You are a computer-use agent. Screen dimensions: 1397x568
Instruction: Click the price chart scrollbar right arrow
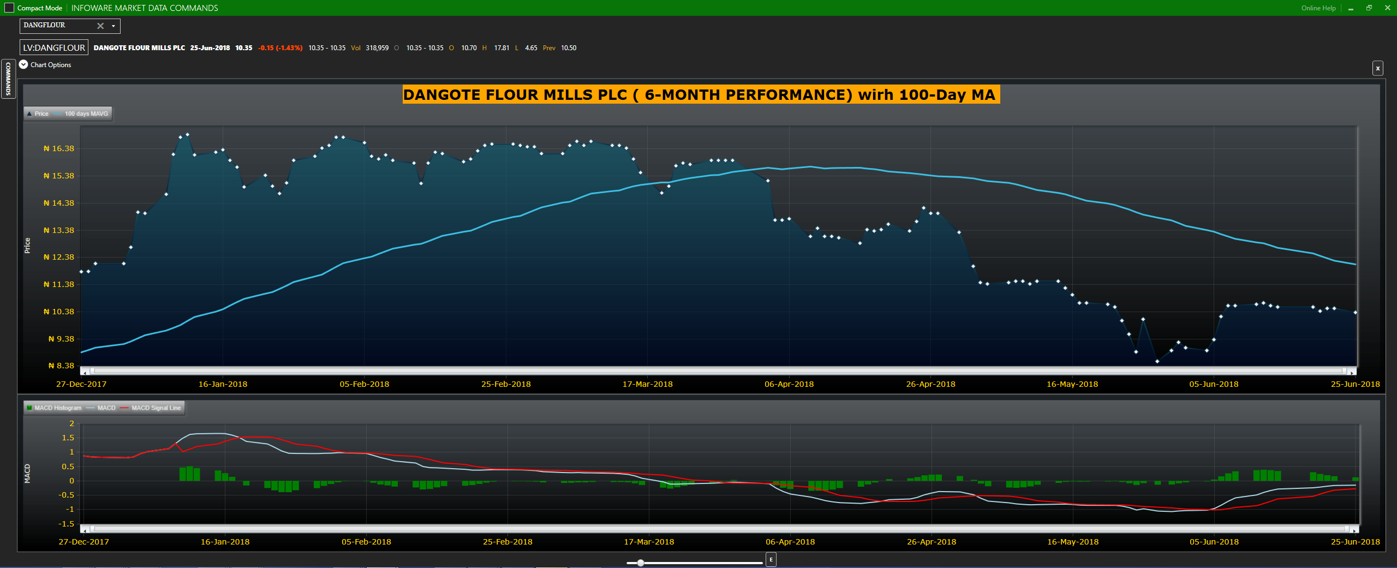point(1352,371)
